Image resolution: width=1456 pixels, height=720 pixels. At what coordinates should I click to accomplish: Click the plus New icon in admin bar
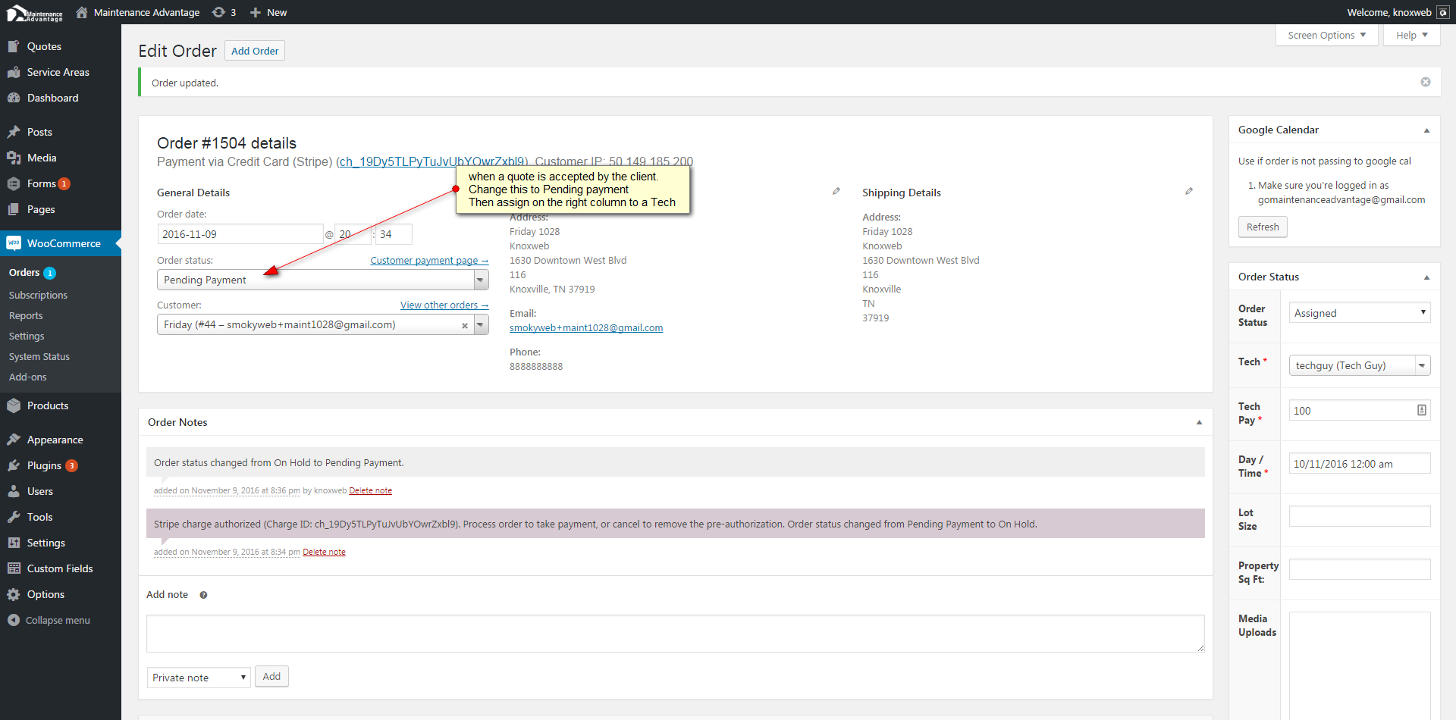coord(256,12)
